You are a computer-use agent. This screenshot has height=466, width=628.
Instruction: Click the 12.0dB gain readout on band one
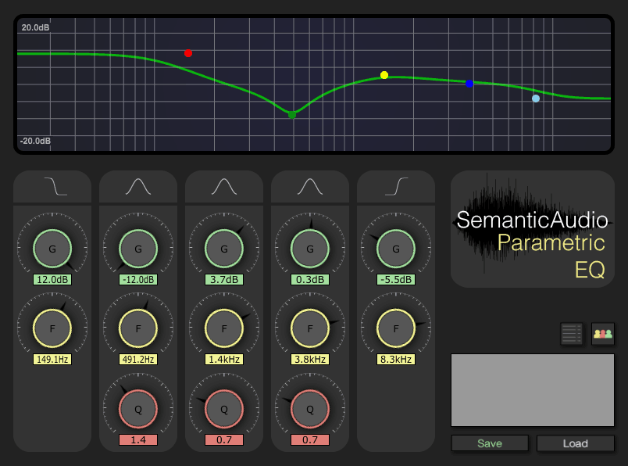(52, 279)
